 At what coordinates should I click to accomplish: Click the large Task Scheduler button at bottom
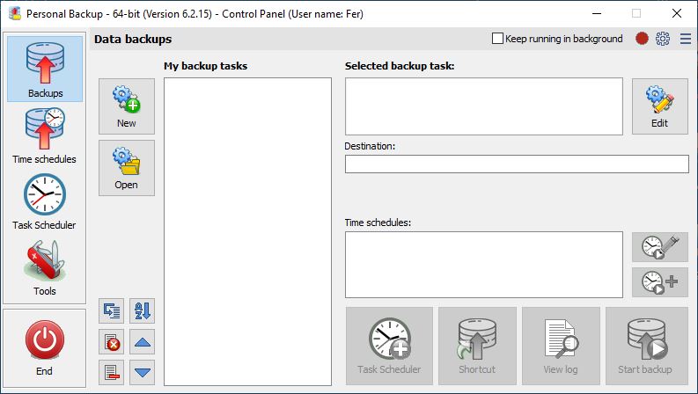pyautogui.click(x=390, y=346)
